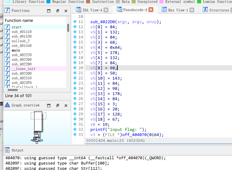Toggle breakpoint dot on line 11
The width and height of the screenshot is (232, 170).
(75, 22)
